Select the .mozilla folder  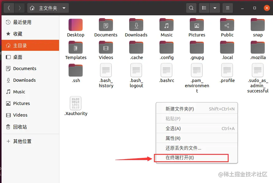[258, 50]
